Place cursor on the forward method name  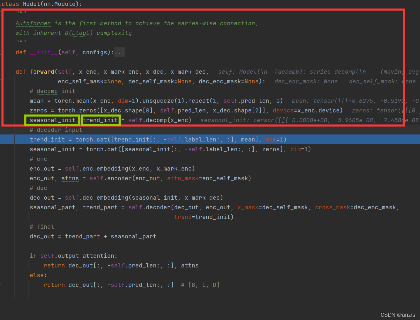tap(42, 72)
